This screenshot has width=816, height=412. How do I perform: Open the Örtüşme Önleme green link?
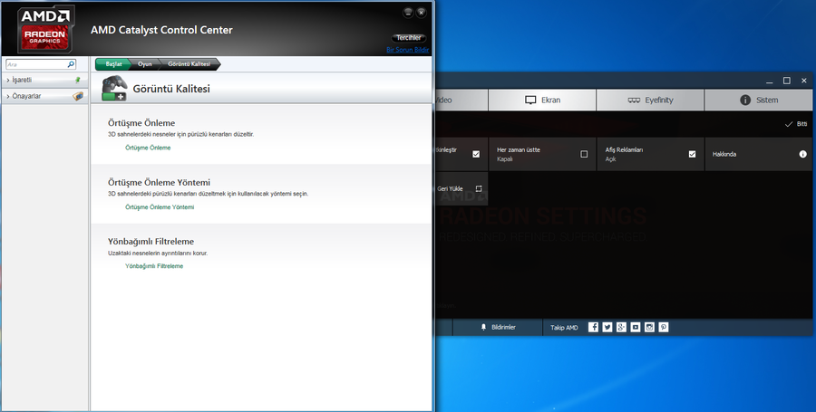pos(148,148)
